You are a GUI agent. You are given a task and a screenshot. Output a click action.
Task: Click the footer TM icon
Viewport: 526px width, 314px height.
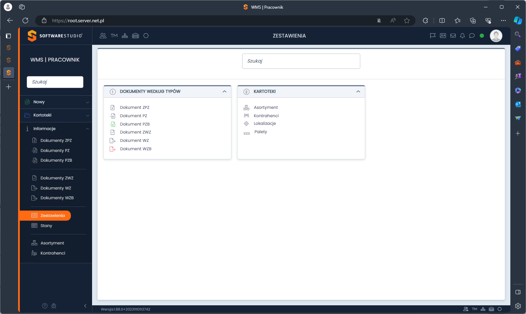pos(475,309)
